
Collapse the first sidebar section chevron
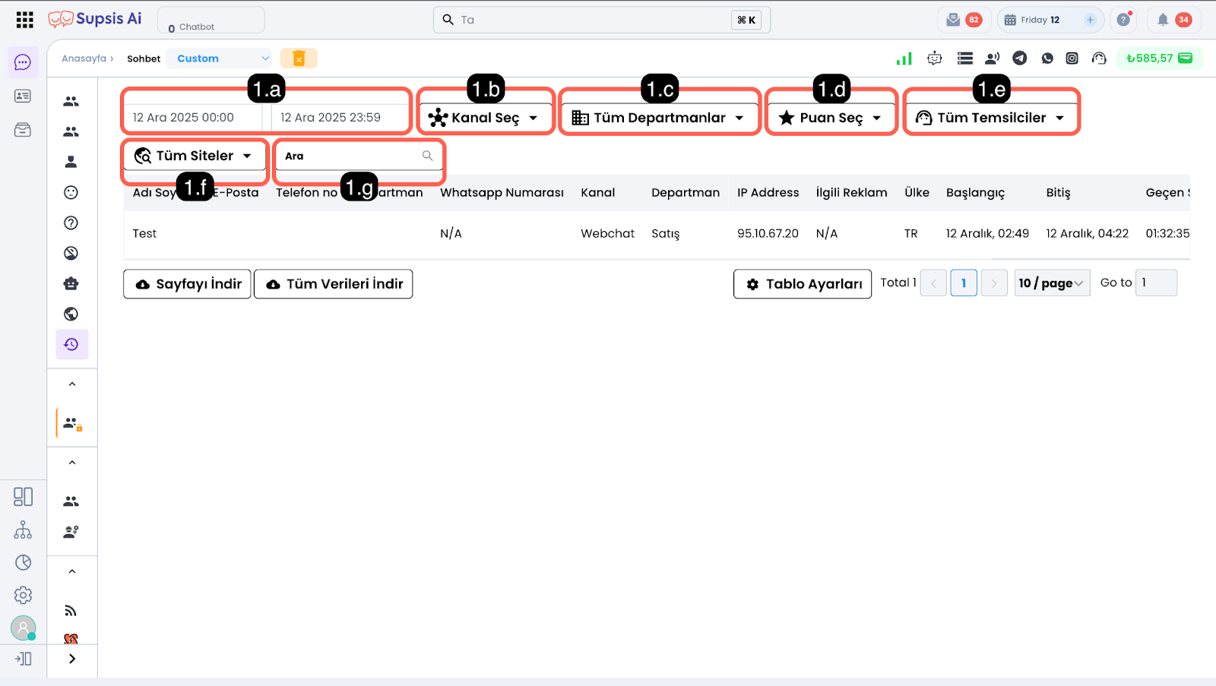[72, 384]
